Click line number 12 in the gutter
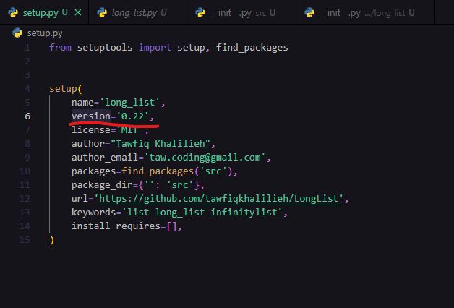Viewport: 454px width, 308px height. [25, 199]
